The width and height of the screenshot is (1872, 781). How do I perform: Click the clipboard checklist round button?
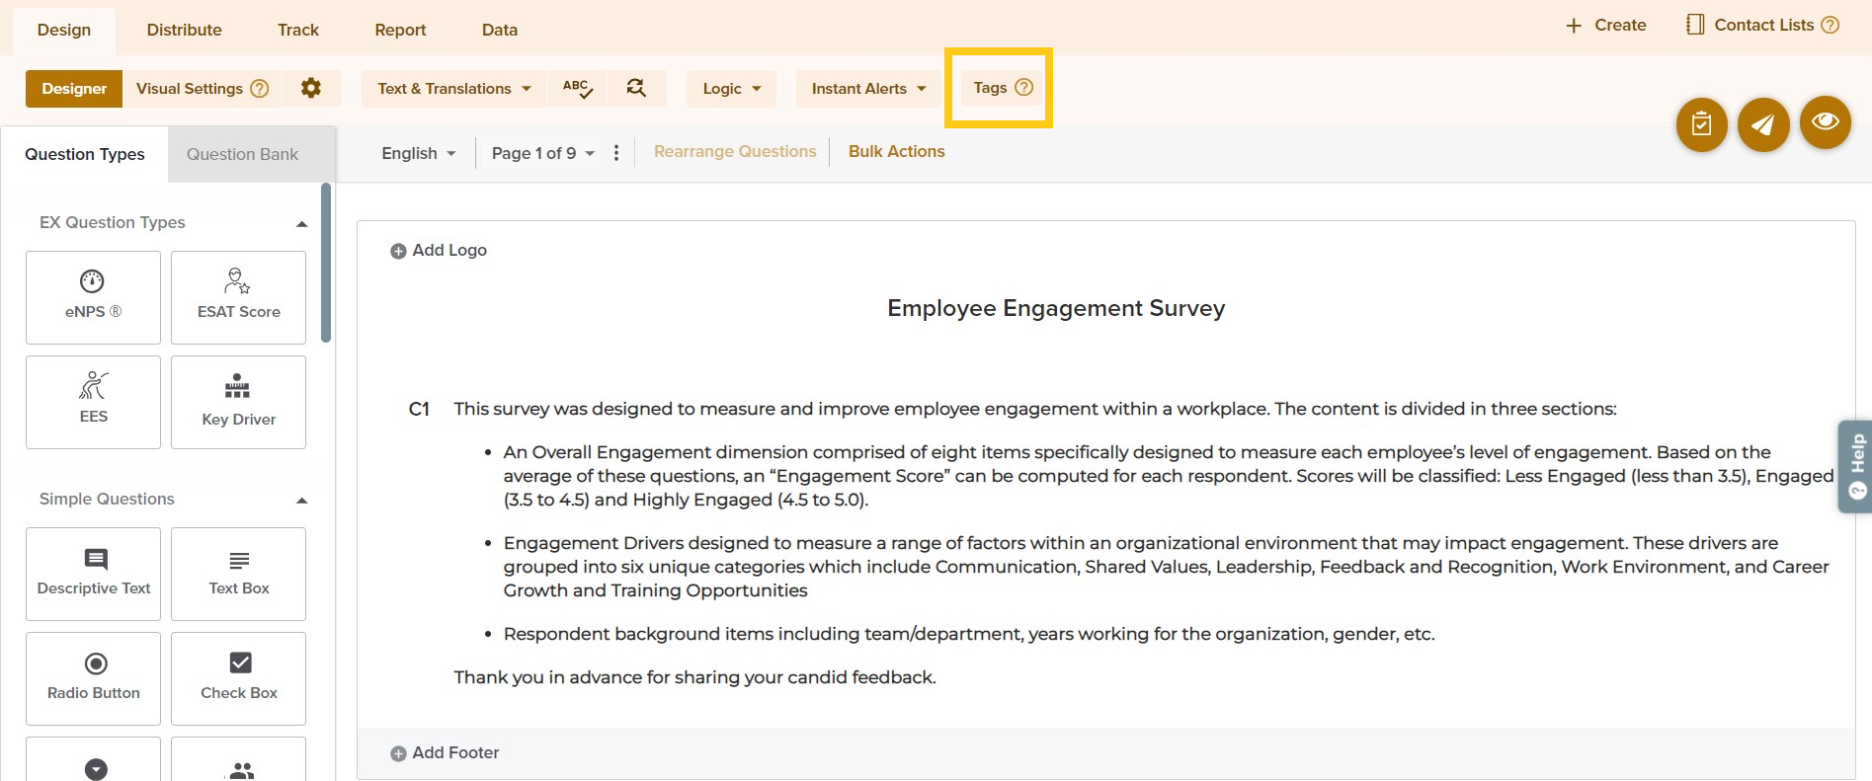1701,124
